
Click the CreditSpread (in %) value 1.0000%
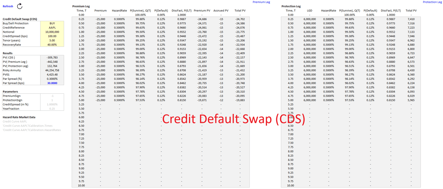click(52, 105)
